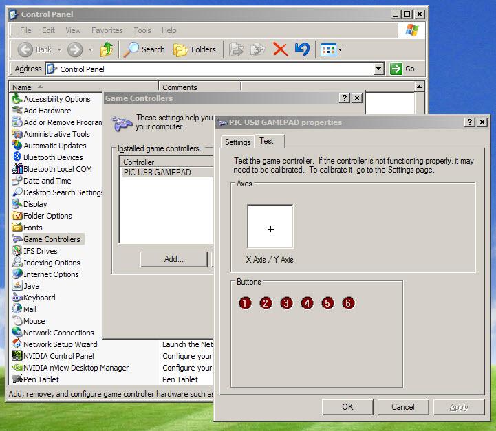Select the Mail icon
This screenshot has width=496, height=431.
17,309
